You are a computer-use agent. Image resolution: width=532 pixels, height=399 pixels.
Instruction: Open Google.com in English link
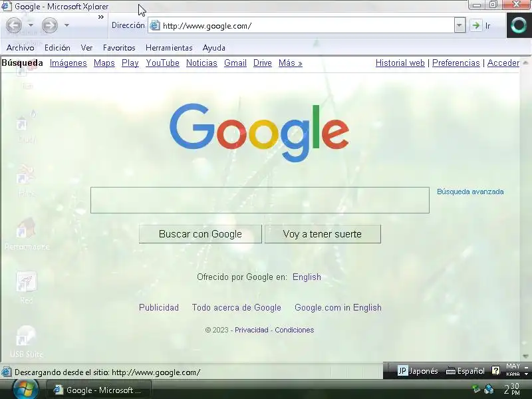click(x=338, y=307)
